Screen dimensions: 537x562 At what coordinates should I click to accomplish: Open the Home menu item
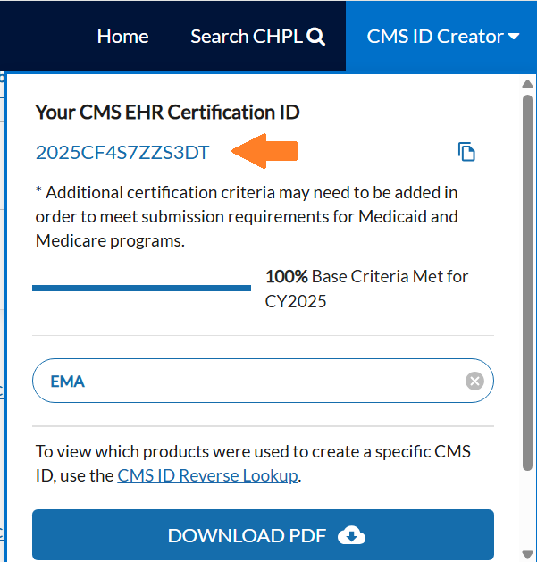pyautogui.click(x=122, y=37)
